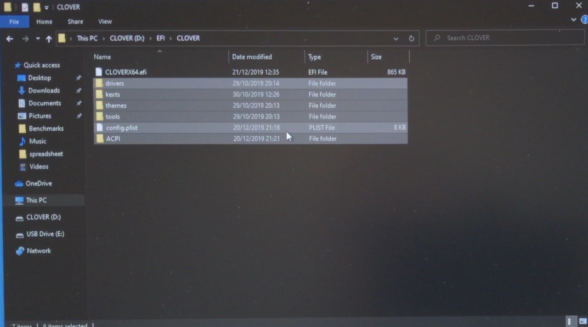Viewport: 588px width, 327px height.
Task: Click the Properties quick access toolbar icon
Action: (25, 7)
